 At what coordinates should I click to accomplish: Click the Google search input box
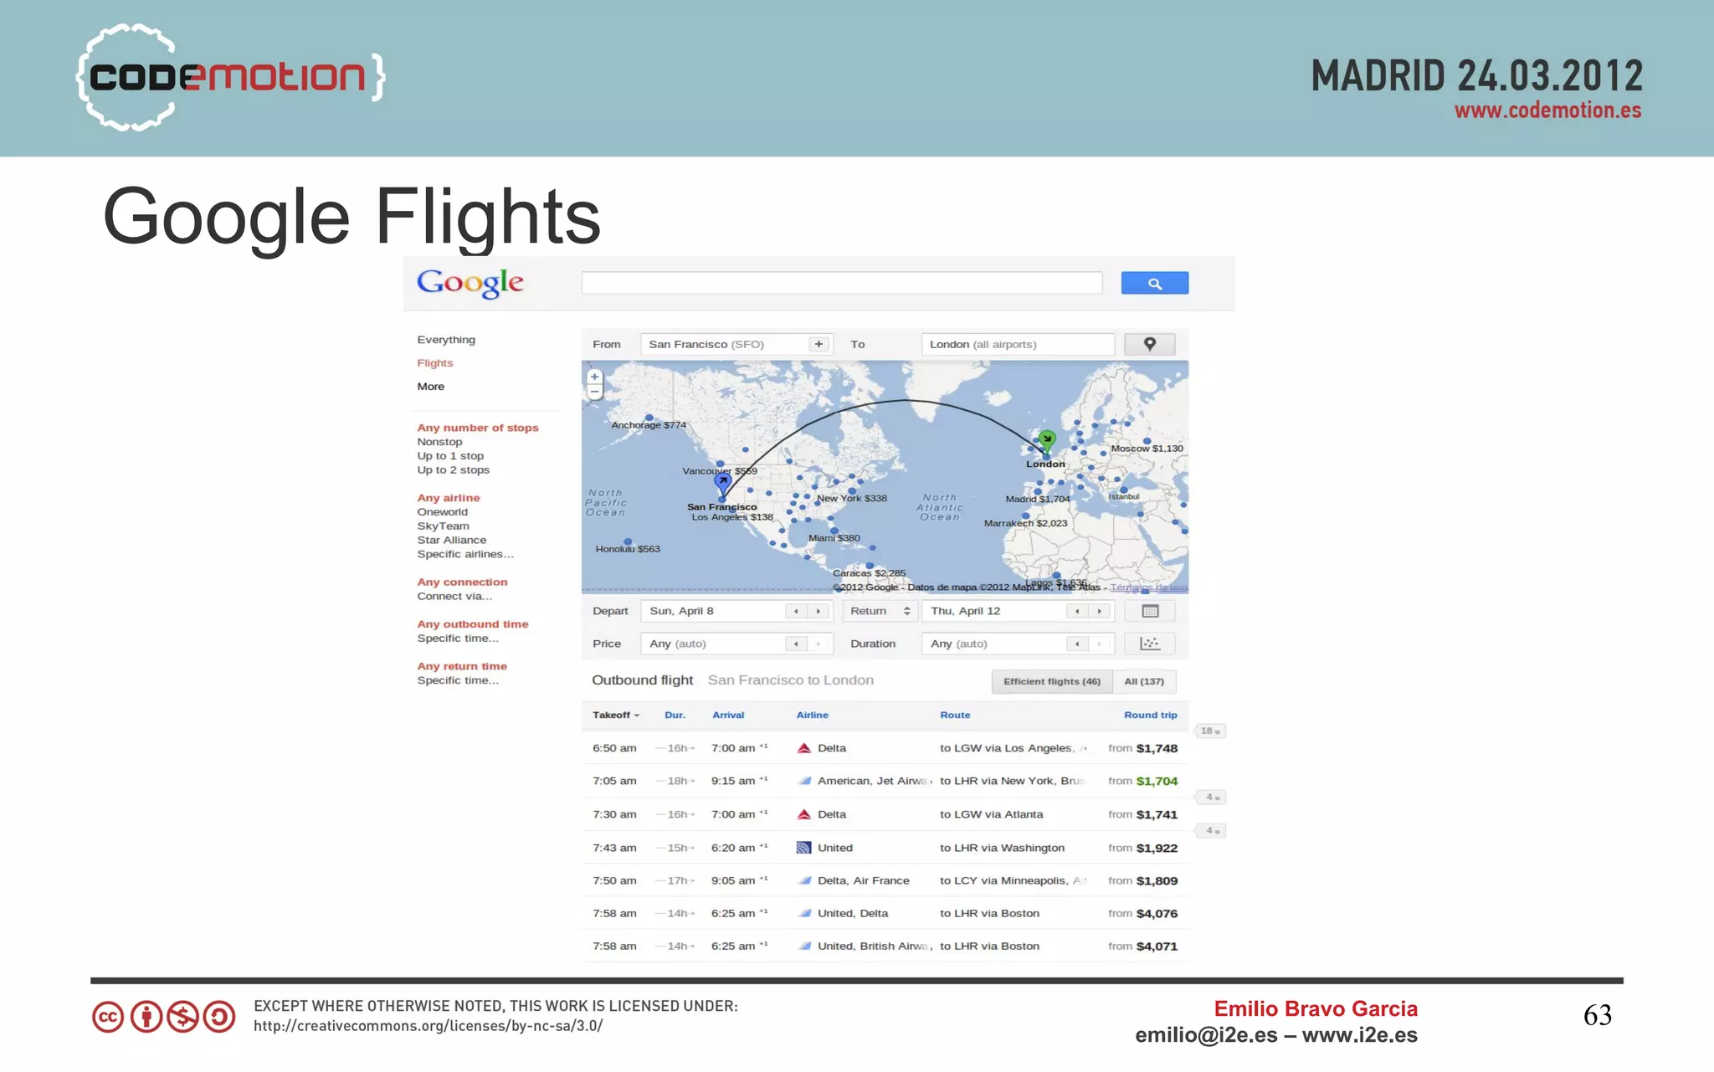pyautogui.click(x=842, y=283)
